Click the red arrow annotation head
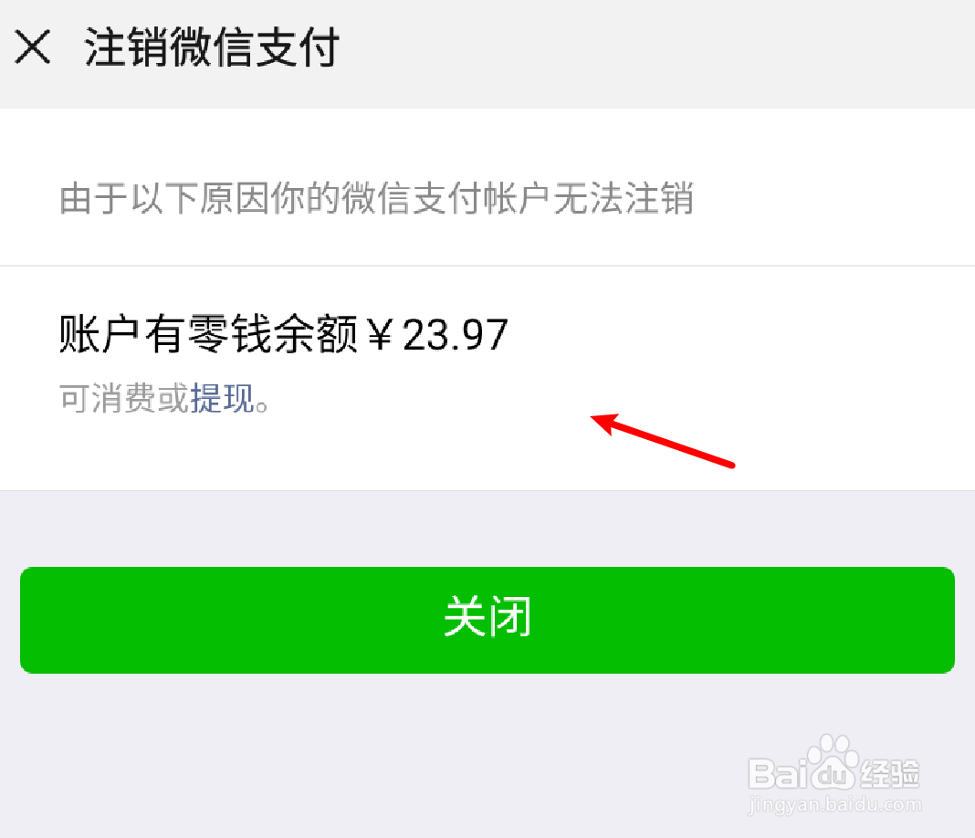Screen dimensions: 975x838 [x=604, y=423]
